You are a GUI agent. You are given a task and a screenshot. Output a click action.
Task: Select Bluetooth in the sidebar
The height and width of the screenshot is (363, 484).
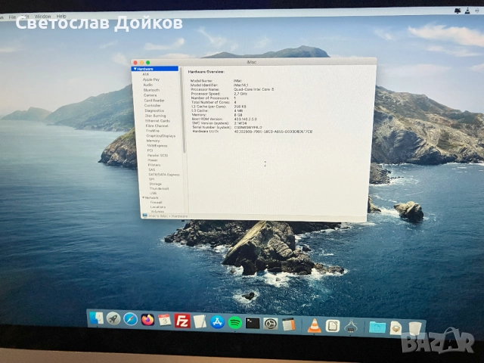click(x=151, y=90)
